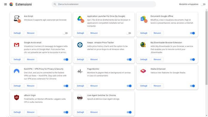Disable Keepa Amazon Price Tracker toggle
The width and height of the screenshot is (208, 117).
click(129, 59)
